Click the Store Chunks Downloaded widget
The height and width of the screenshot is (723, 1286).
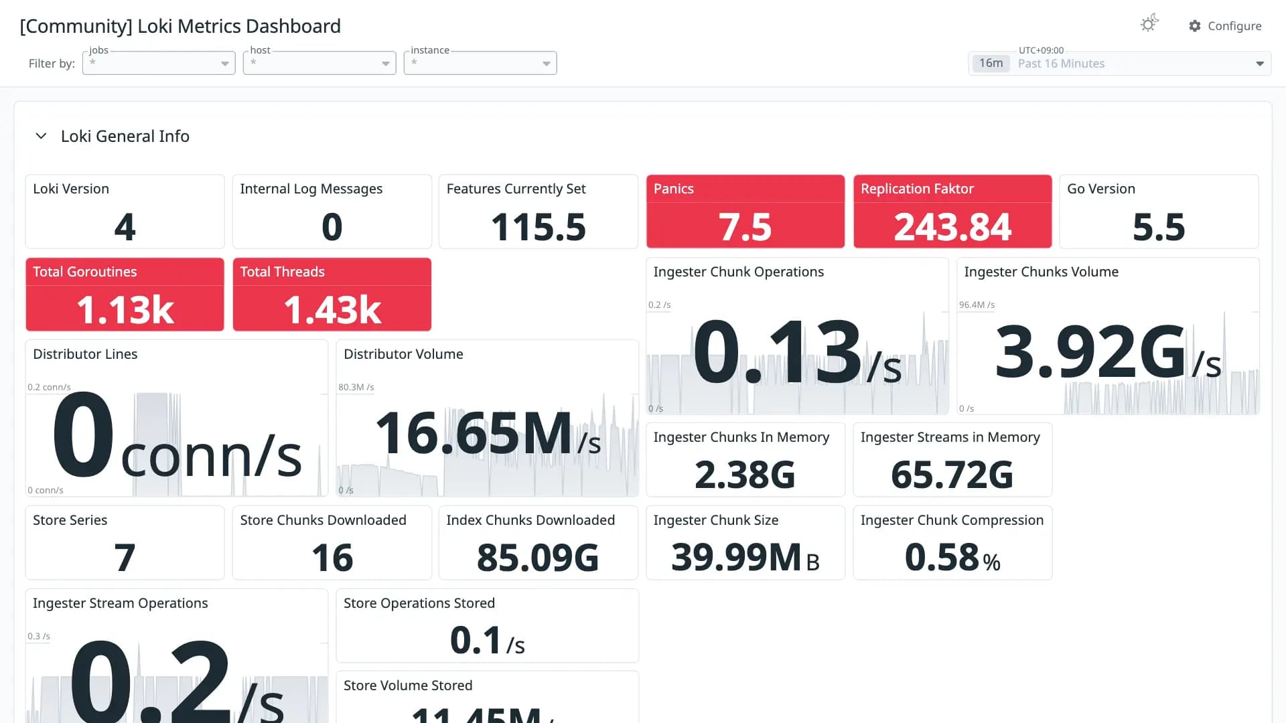click(x=332, y=543)
